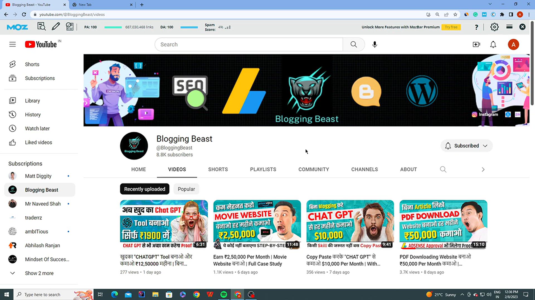Open PDF Download website video thumbnail
The image size is (535, 300).
point(443,224)
